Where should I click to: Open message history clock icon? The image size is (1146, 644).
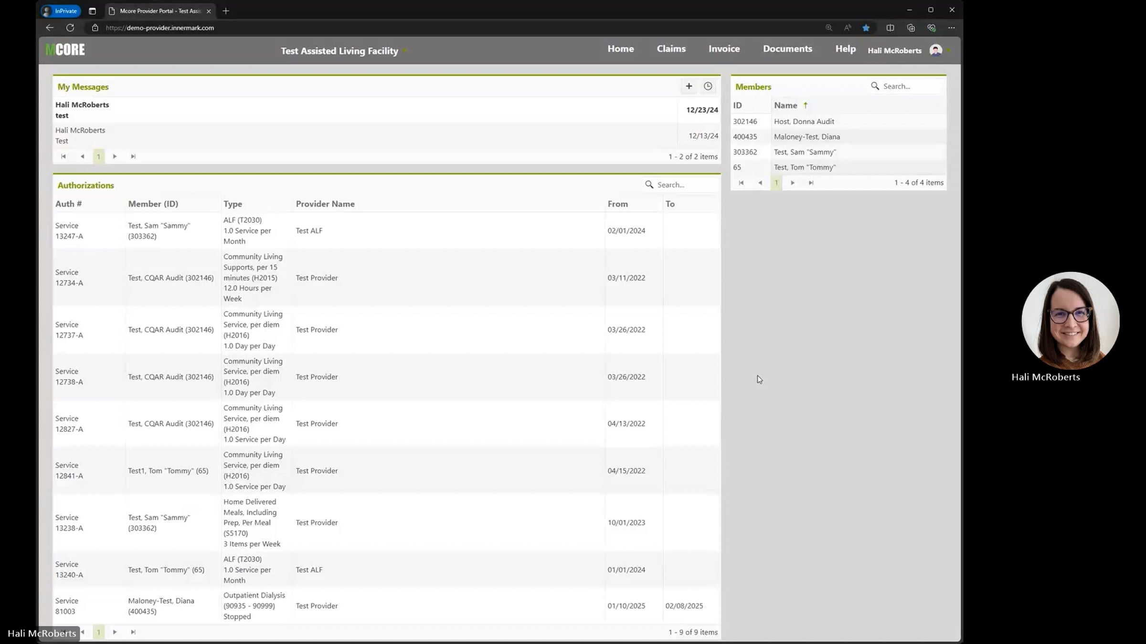click(708, 86)
